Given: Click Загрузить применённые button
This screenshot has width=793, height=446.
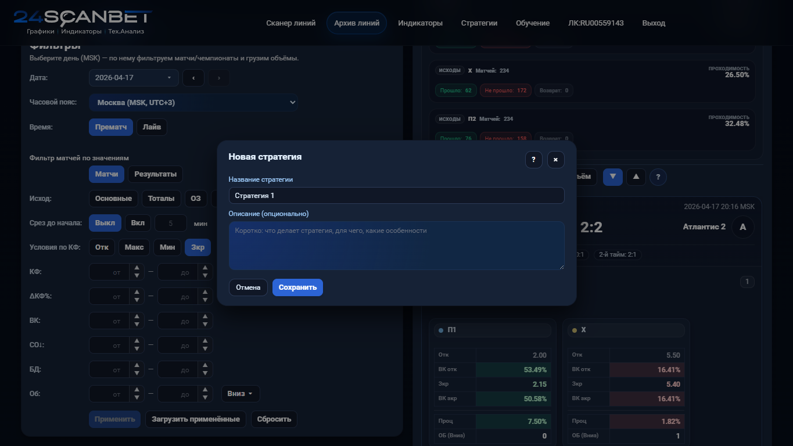Looking at the screenshot, I should coord(196,419).
